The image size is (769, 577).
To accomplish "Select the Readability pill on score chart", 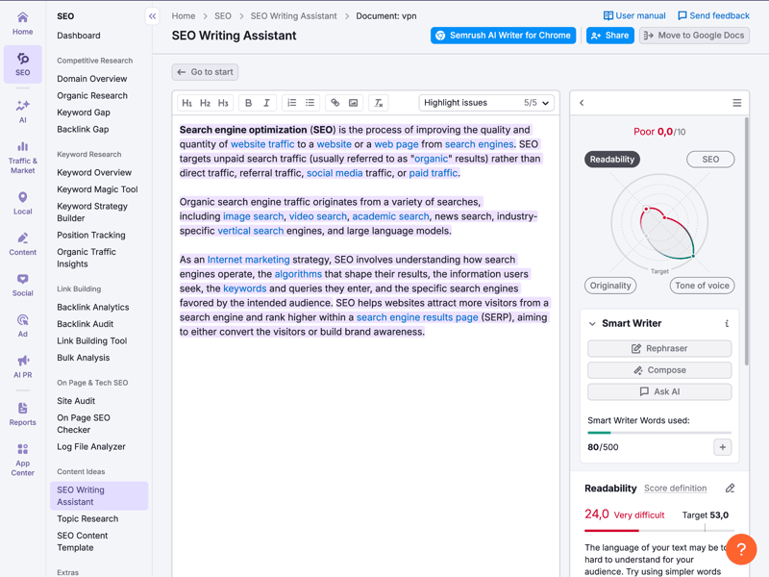I will coord(612,160).
